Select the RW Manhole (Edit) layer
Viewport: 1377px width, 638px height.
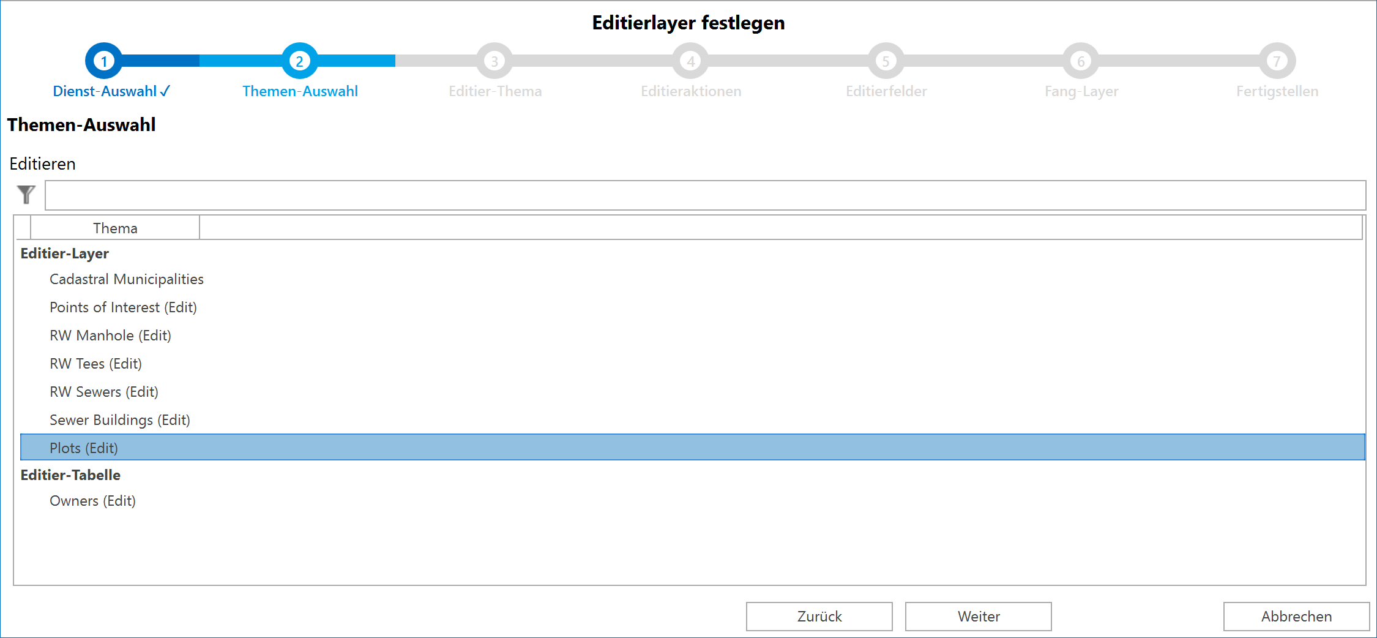click(x=110, y=336)
